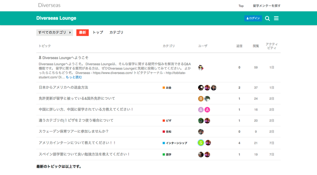
Task: Click もっと読む link
Action: (74, 77)
